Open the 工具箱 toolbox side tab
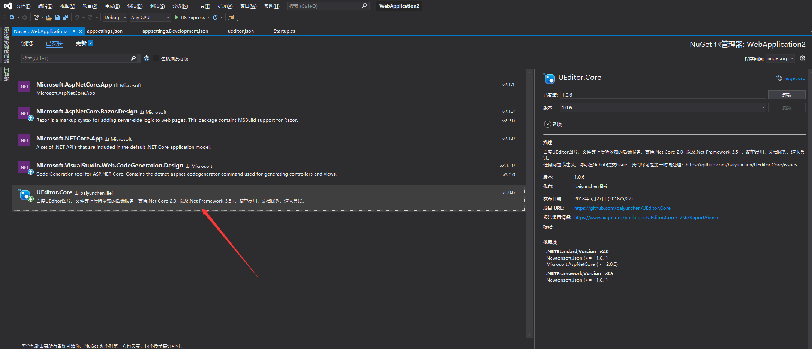The image size is (812, 349). pyautogui.click(x=6, y=74)
